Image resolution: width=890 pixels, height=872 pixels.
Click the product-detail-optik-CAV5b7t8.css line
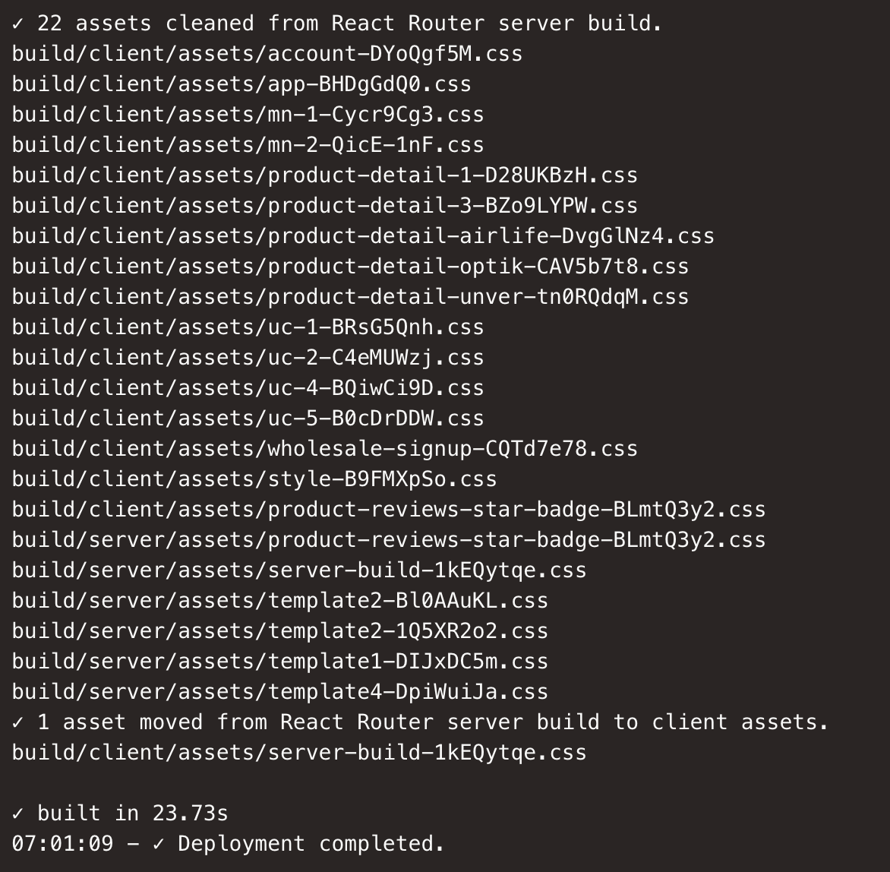[x=350, y=267]
